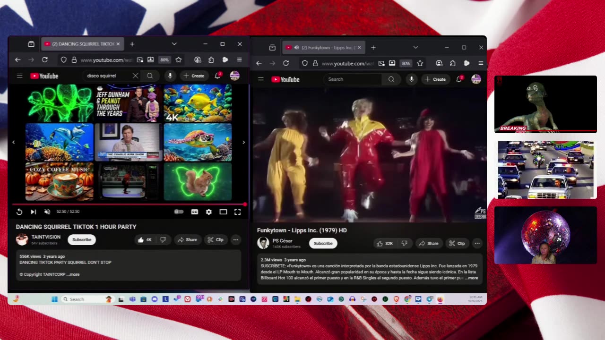Reload the Funkytown page
The width and height of the screenshot is (605, 340).
coord(286,63)
